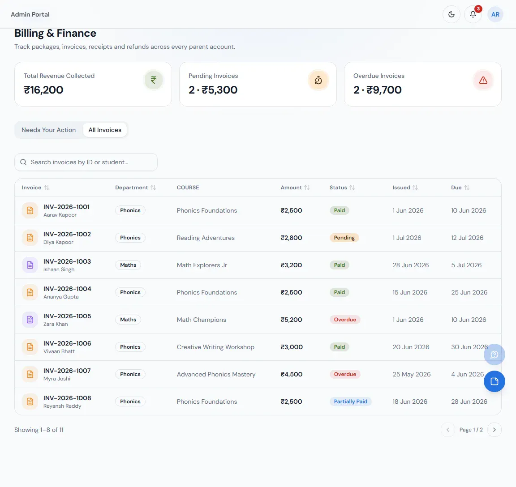
Task: Click student name Vivaan Bhatt
Action: click(x=59, y=351)
